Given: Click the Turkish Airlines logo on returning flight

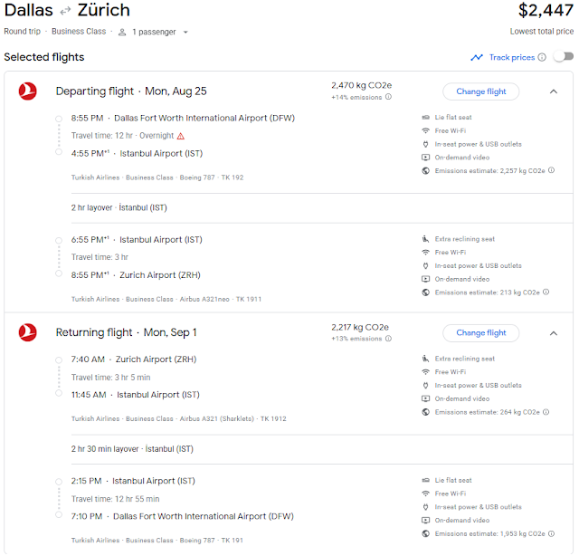Looking at the screenshot, I should point(28,333).
